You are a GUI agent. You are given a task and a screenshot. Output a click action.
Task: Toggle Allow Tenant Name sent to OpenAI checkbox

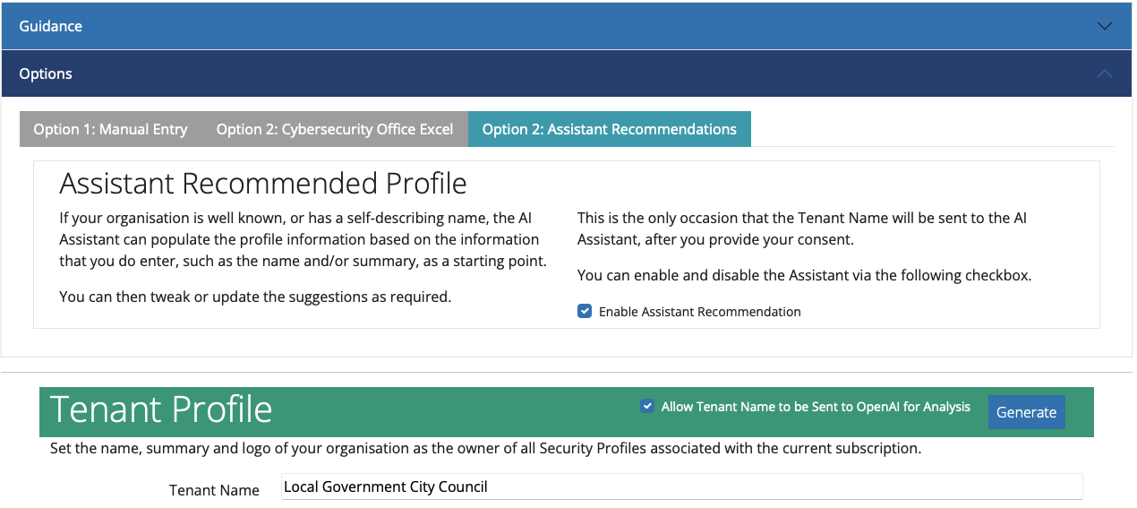click(x=647, y=406)
